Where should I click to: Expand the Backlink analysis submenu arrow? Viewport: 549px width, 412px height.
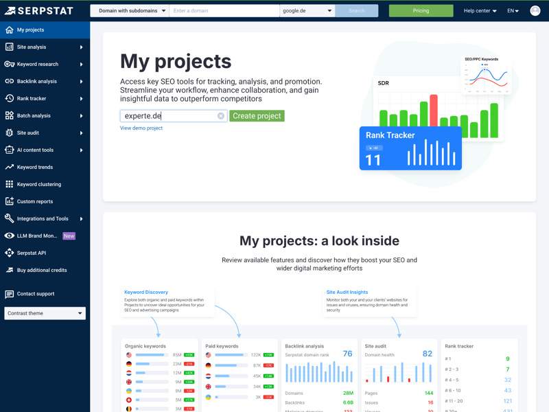[x=81, y=81]
